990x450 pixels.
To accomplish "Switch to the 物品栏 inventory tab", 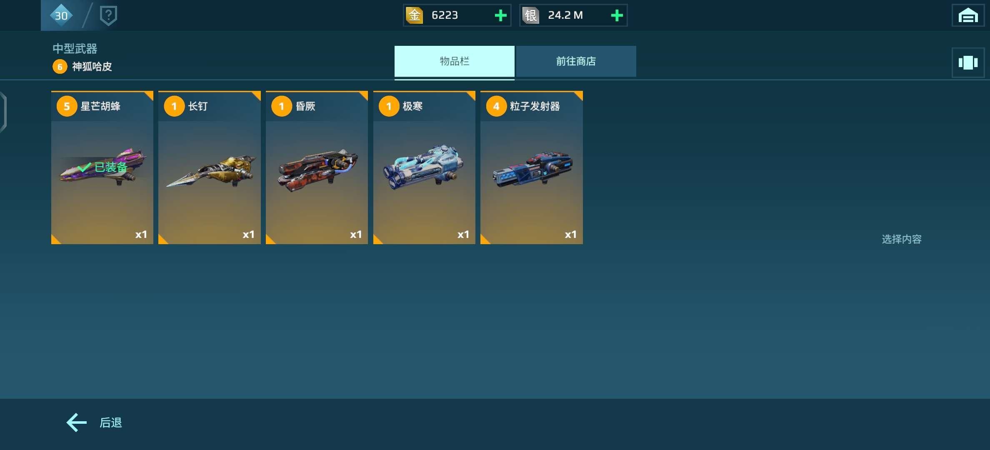I will pos(455,61).
